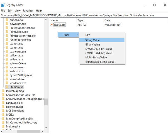This screenshot has height=134, width=168.
Task: Click the horizontal scroll right arrow
Action: point(42,131)
